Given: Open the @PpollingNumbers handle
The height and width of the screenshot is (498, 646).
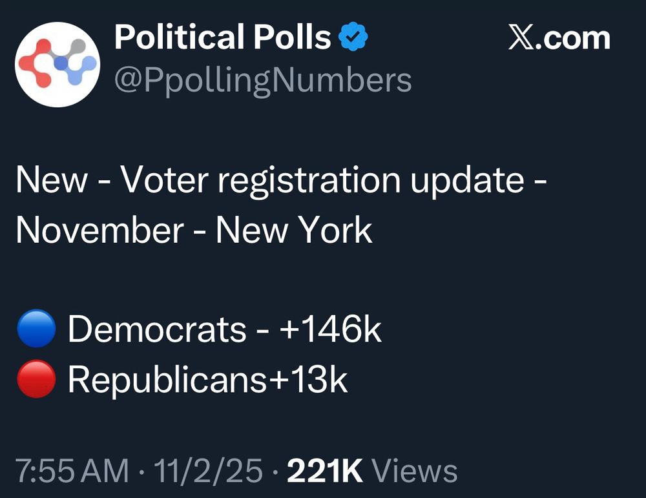Looking at the screenshot, I should pos(262,79).
